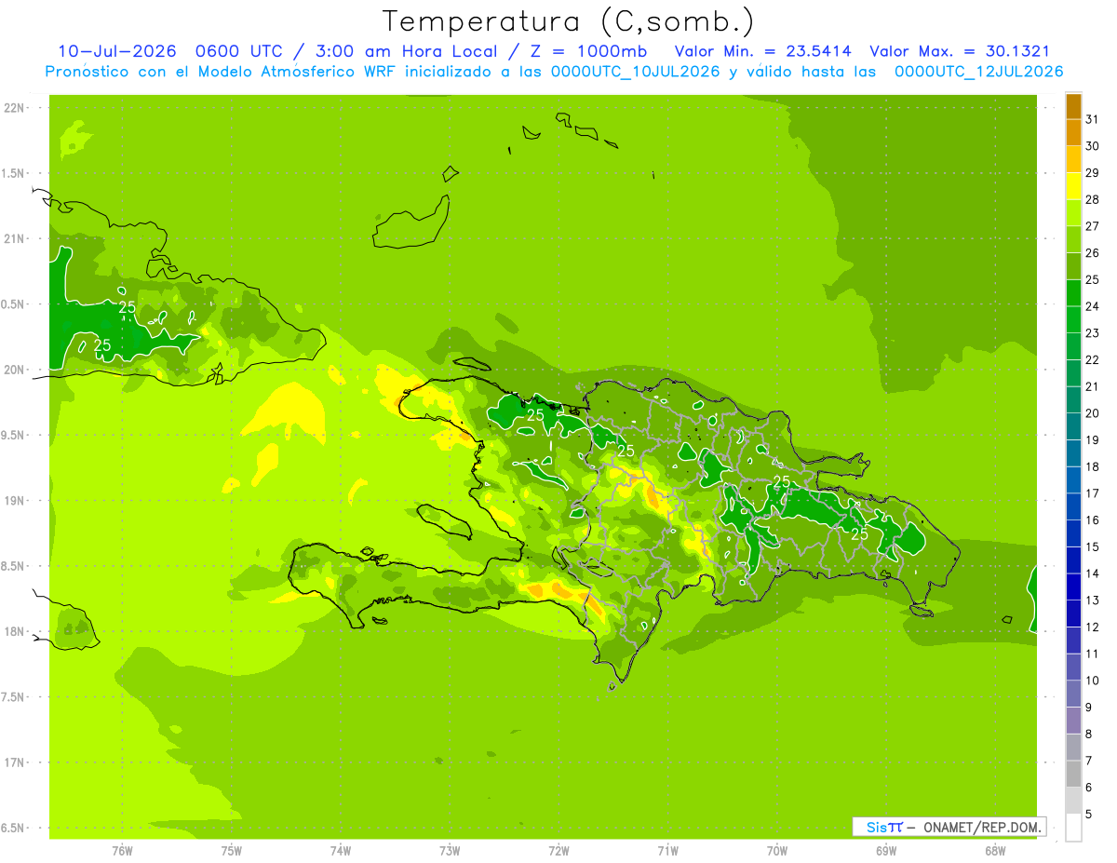Click the legend value "20"
1117x863 pixels.
pyautogui.click(x=1092, y=413)
